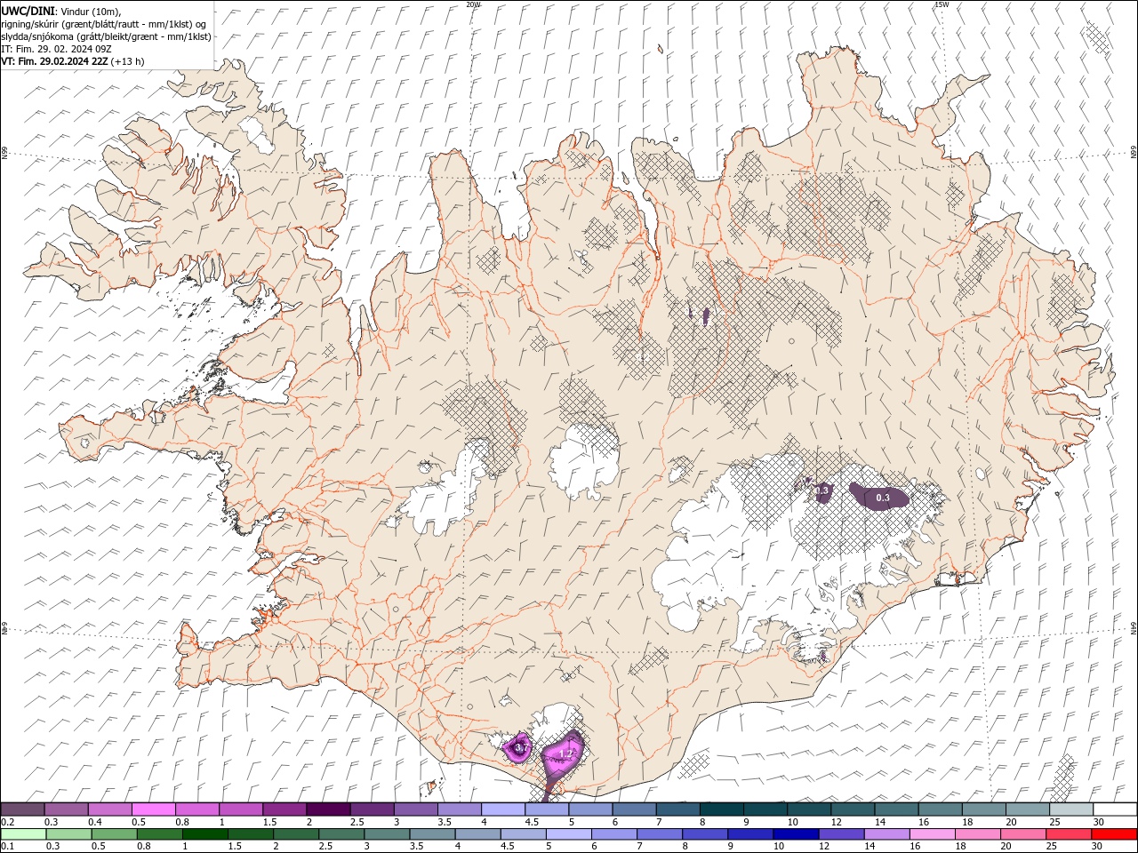
Task: Click the bright red 30 rain-scale swatch
Action: pyautogui.click(x=1114, y=834)
